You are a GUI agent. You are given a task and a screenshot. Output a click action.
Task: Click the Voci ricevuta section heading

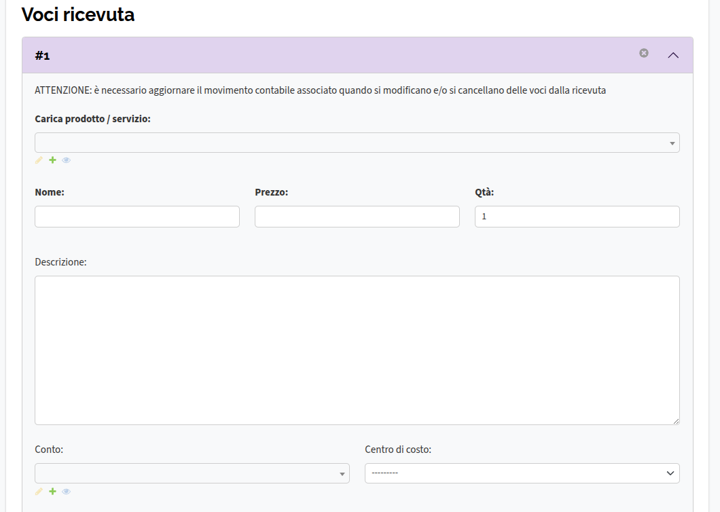coord(78,15)
